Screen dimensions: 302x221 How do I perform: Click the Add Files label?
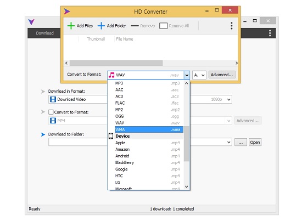coord(85,26)
